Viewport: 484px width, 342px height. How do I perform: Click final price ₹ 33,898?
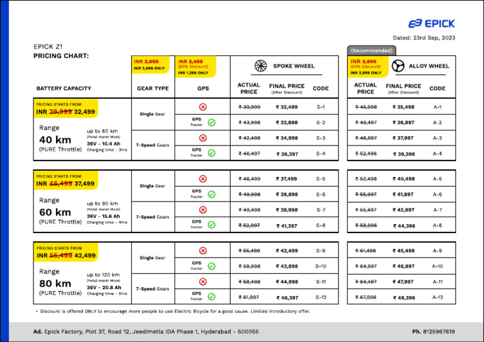coord(287,122)
